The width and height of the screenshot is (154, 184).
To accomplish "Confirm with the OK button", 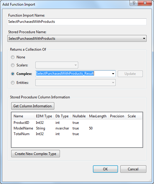I will (x=105, y=169).
